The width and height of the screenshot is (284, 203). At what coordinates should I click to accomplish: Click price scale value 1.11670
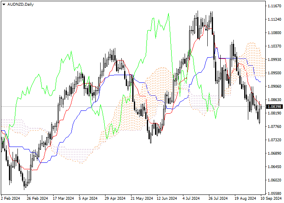[x=274, y=6]
